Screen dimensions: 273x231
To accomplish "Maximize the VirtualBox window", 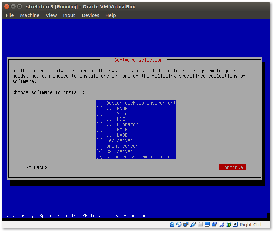I will pyautogui.click(x=20, y=7).
